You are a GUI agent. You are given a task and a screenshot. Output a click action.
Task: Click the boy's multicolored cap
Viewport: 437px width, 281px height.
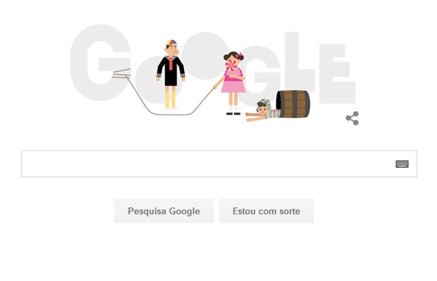[x=171, y=43]
